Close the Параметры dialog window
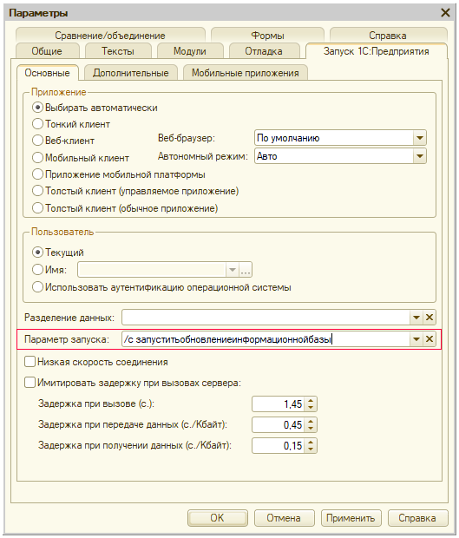Image resolution: width=459 pixels, height=538 pixels. tap(445, 13)
